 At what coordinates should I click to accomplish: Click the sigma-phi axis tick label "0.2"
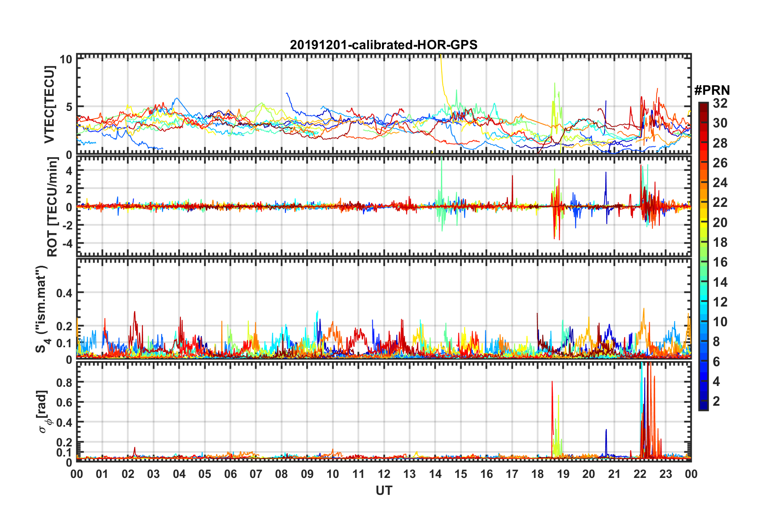tap(64, 442)
